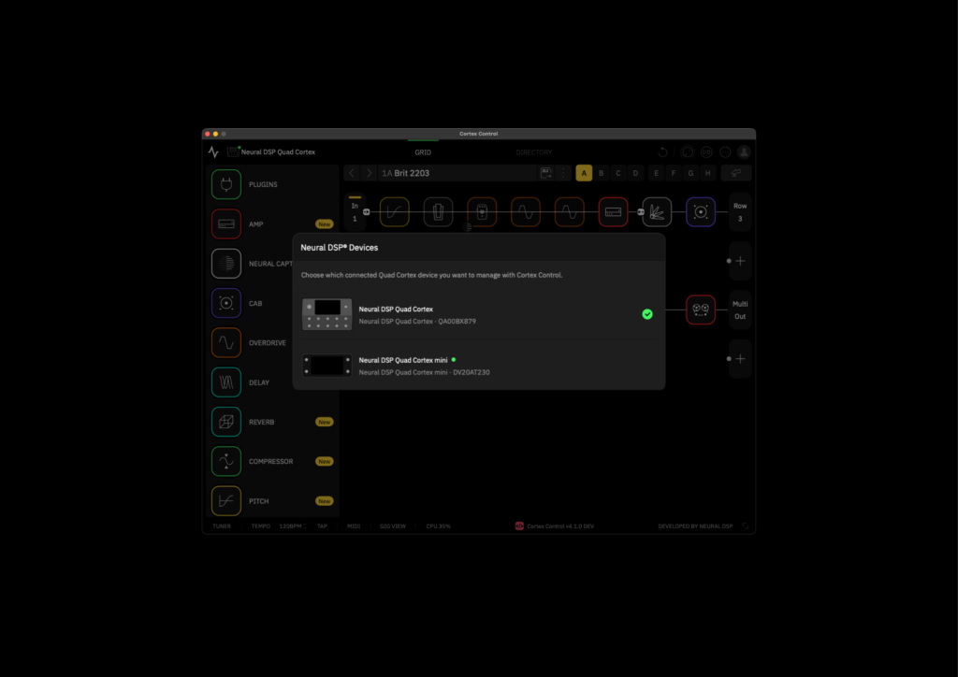Click the undo arrow icon in header
This screenshot has height=677, width=958.
[663, 152]
